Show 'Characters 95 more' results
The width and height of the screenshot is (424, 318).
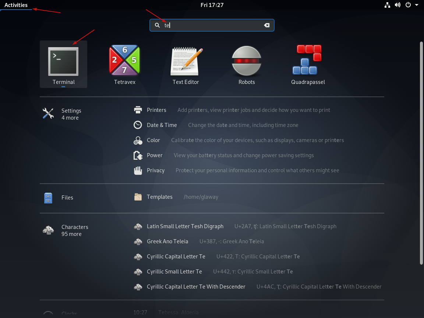click(66, 230)
